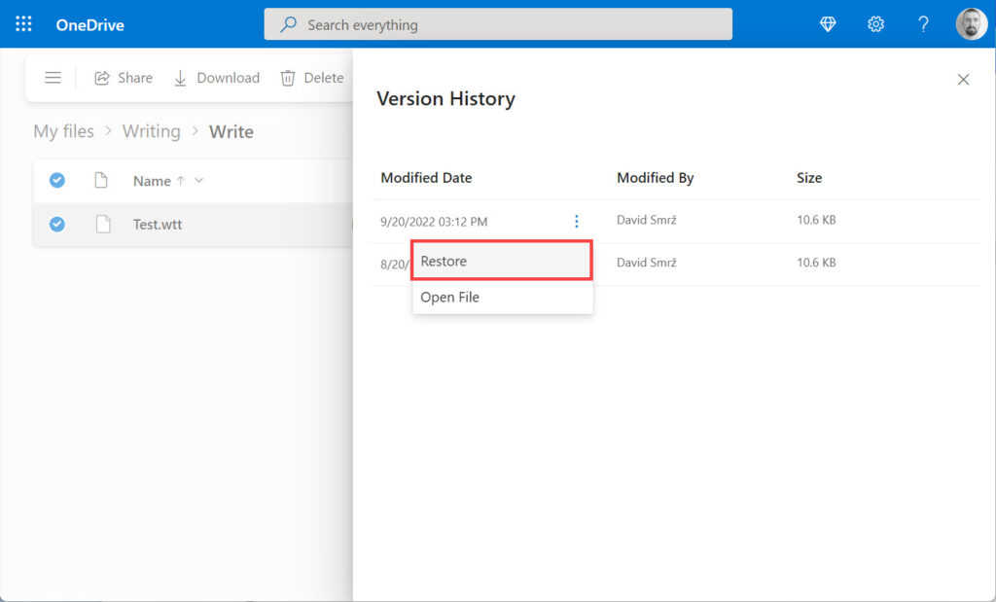996x602 pixels.
Task: Open OneDrive settings gear
Action: tap(875, 24)
